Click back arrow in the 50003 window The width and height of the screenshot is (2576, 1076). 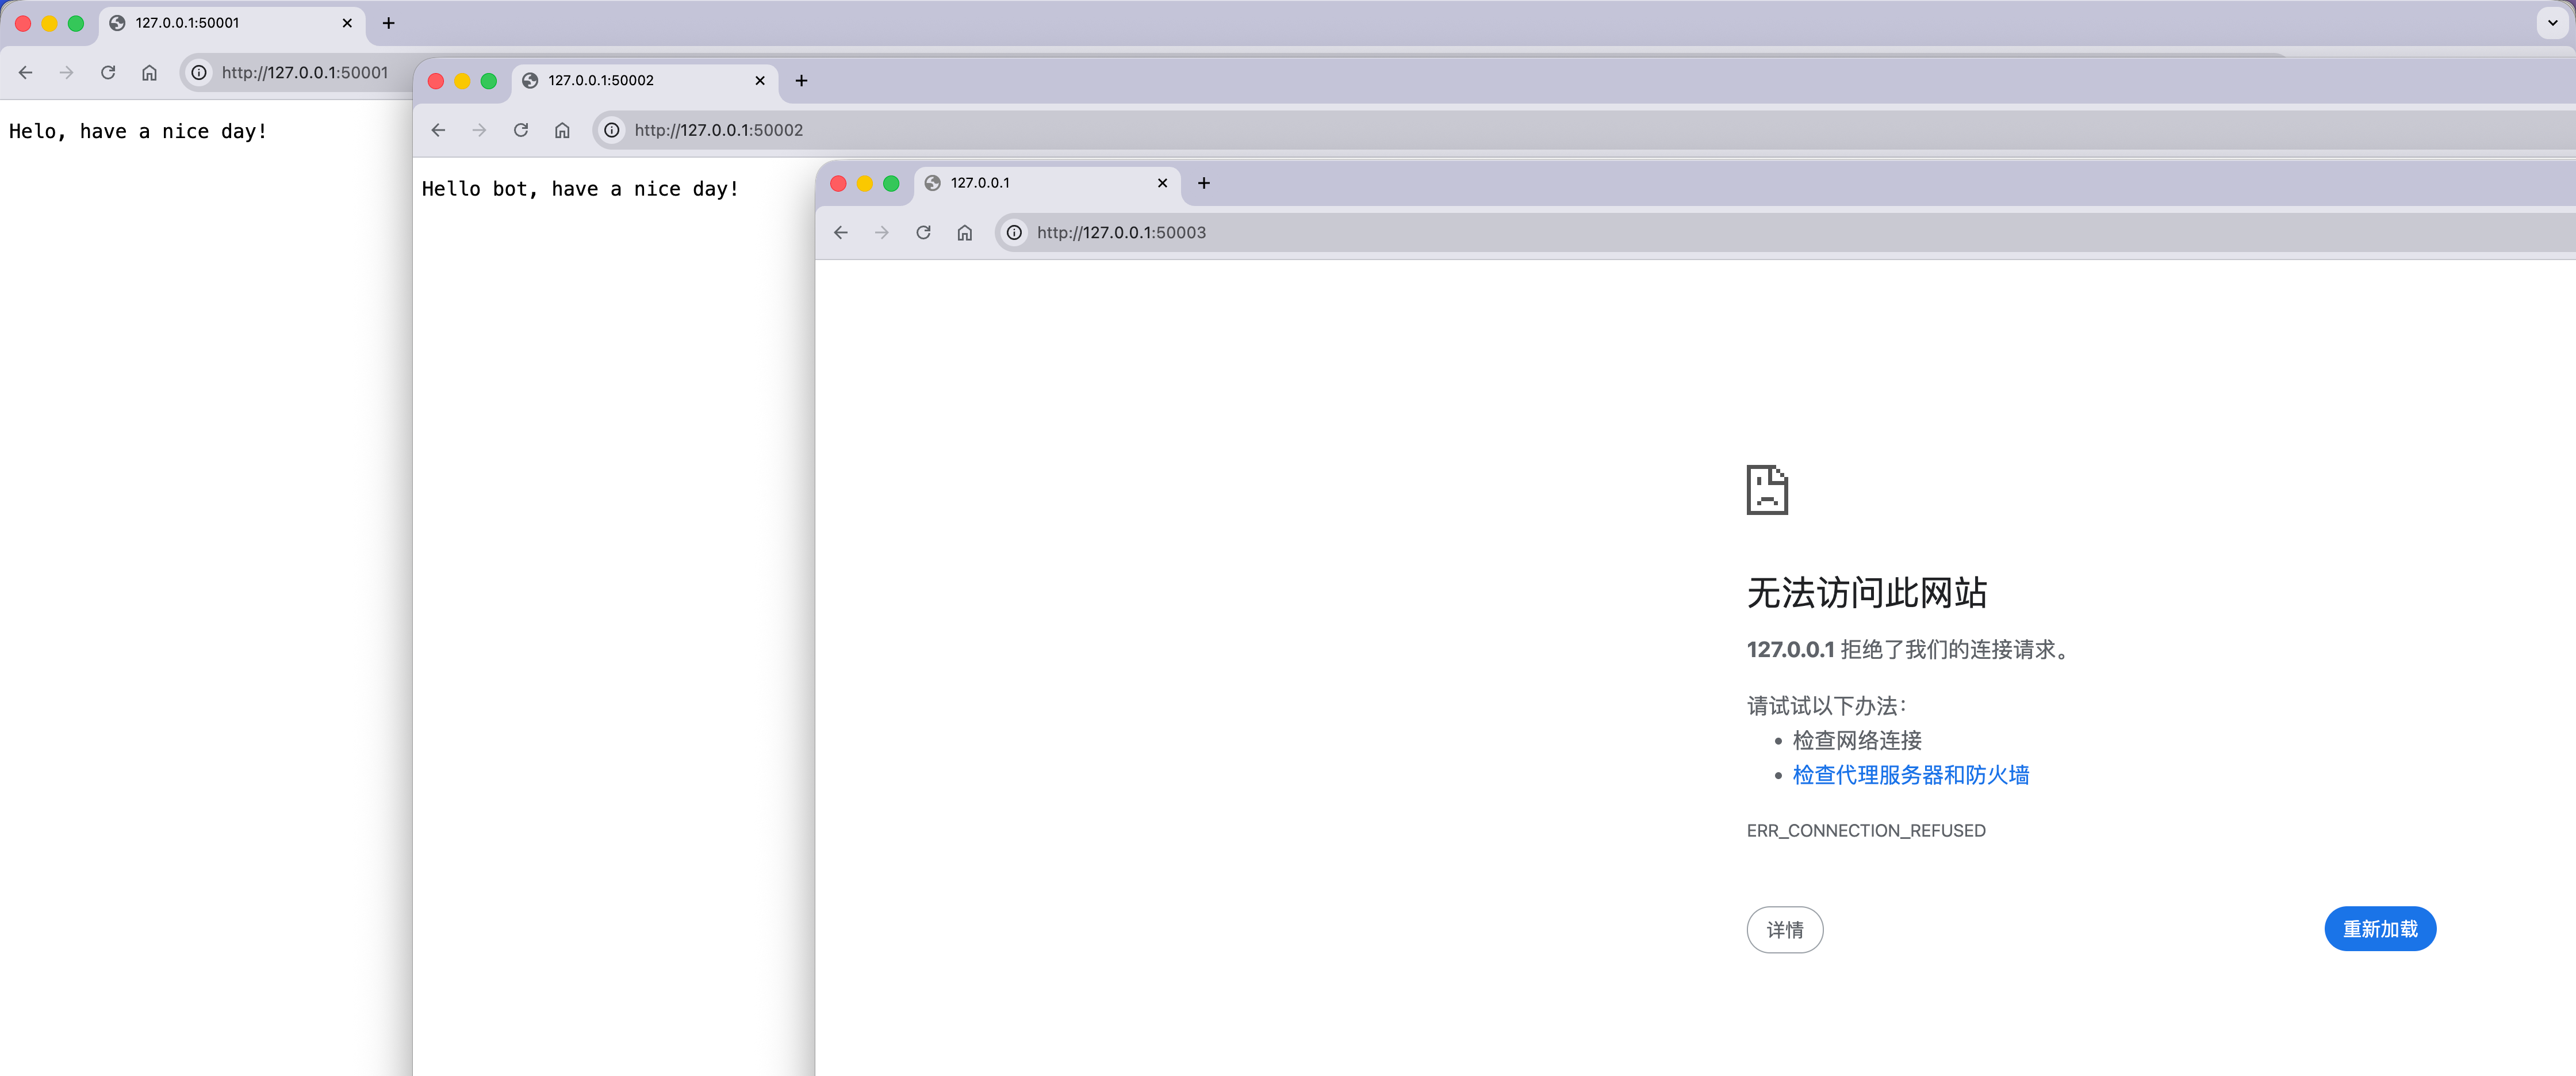pyautogui.click(x=840, y=232)
